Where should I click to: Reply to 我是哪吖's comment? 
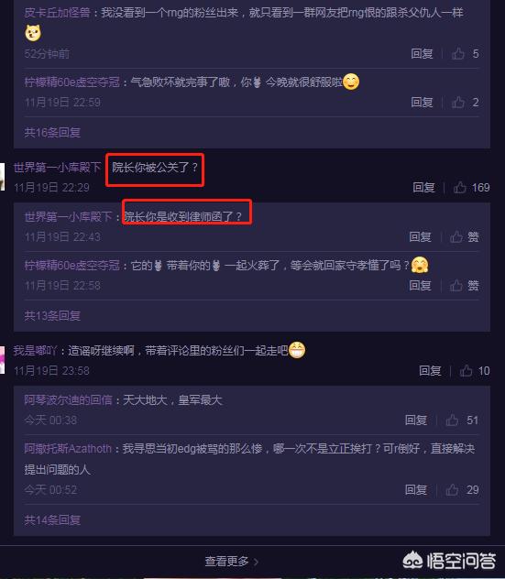pyautogui.click(x=430, y=371)
